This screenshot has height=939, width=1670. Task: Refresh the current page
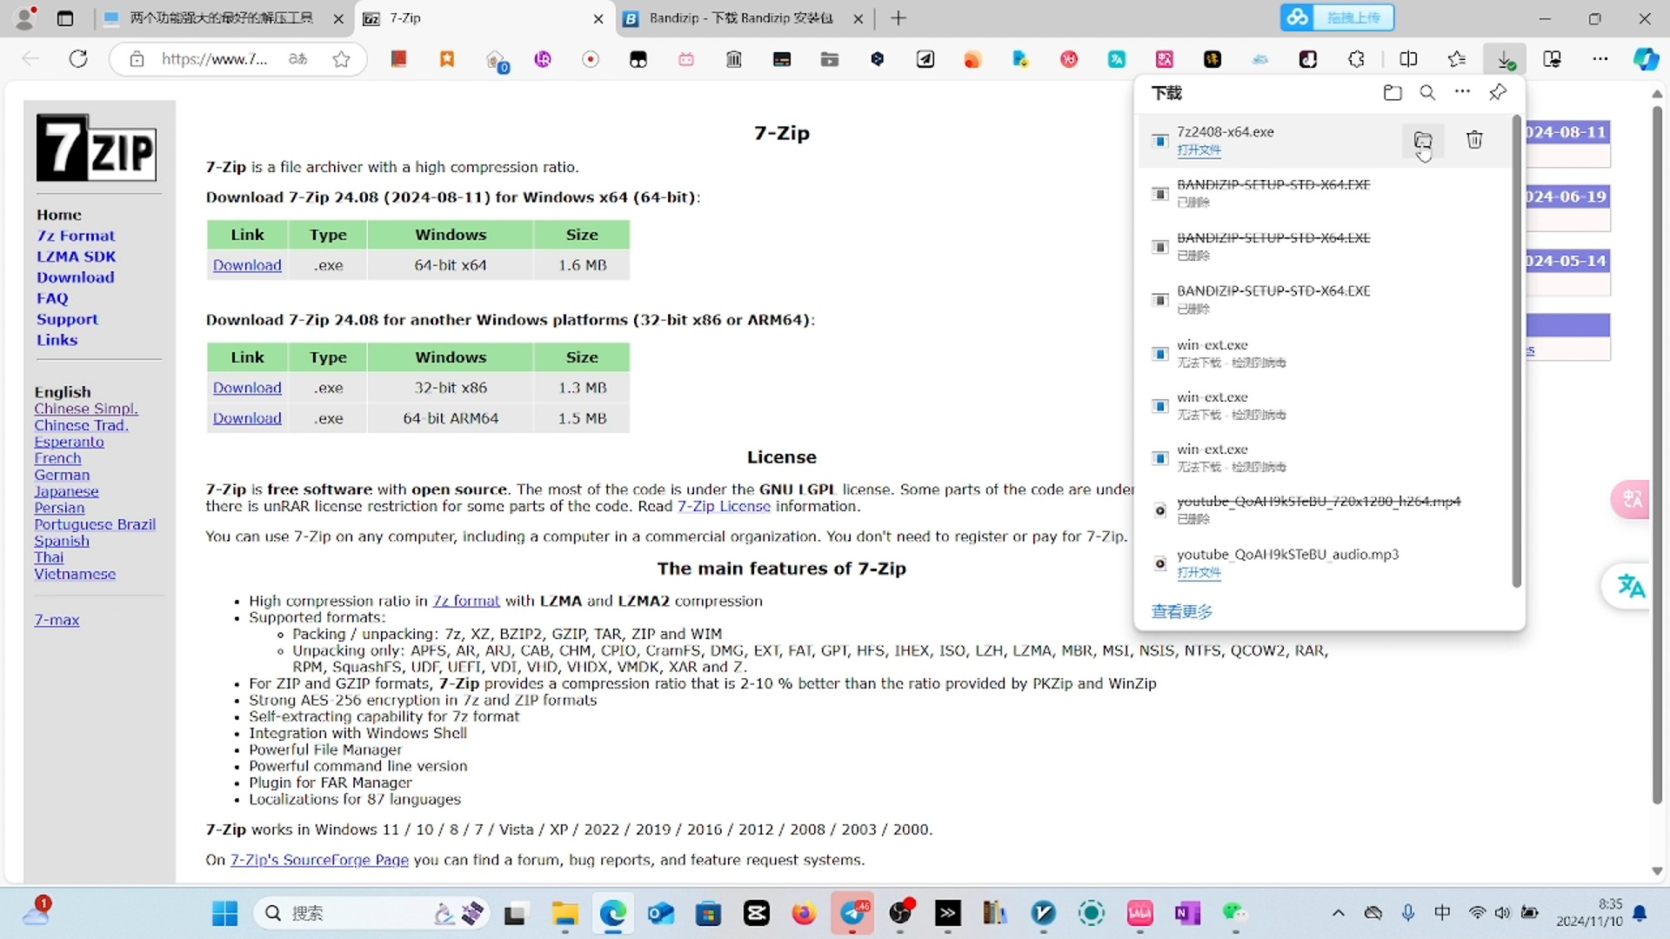[78, 59]
